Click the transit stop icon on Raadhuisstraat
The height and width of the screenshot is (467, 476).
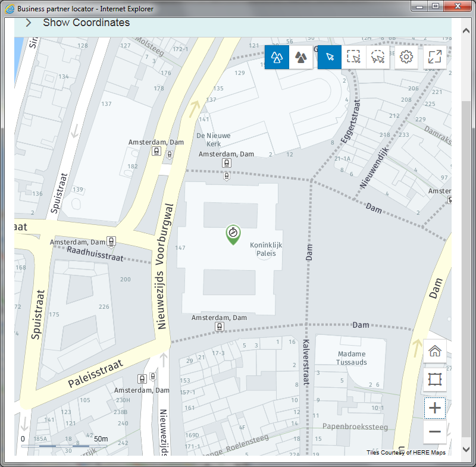[x=111, y=242]
